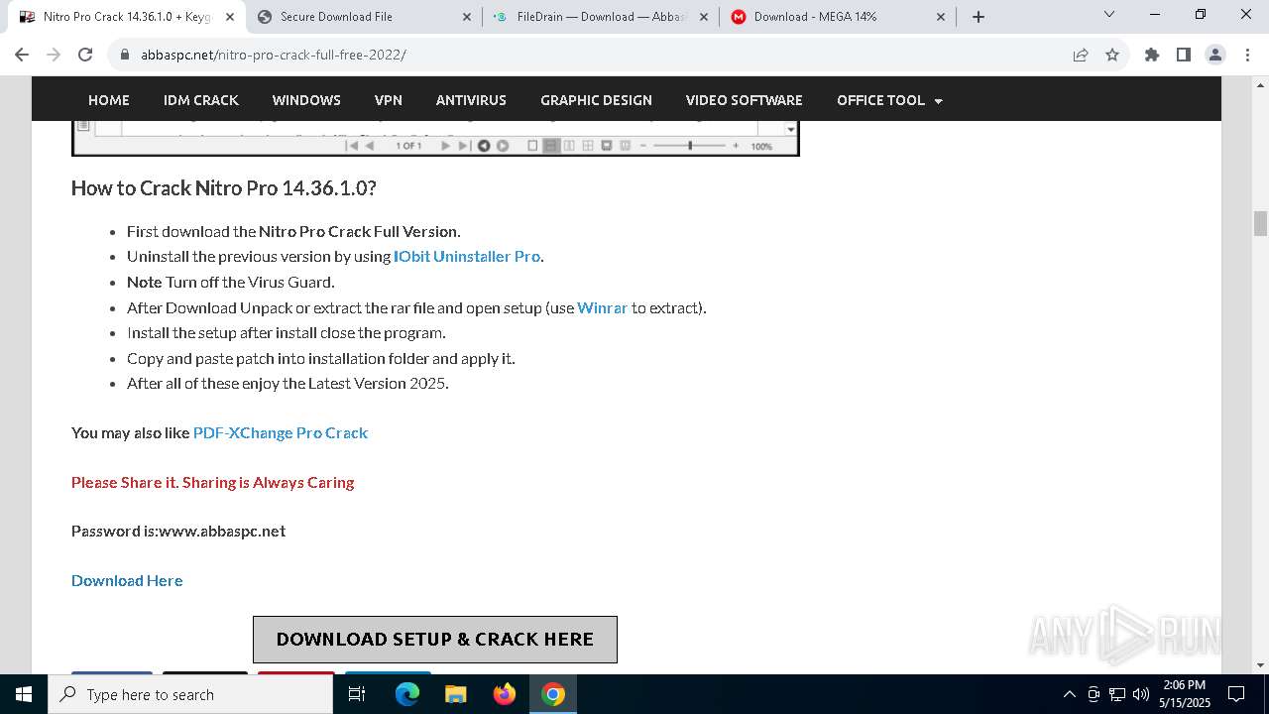Click the scrollbar down arrow

pos(1260,665)
